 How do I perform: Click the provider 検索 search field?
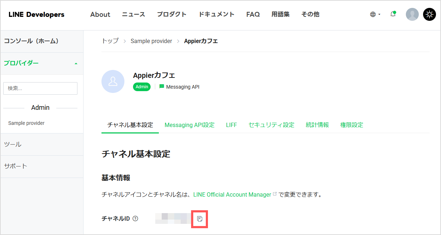point(40,88)
